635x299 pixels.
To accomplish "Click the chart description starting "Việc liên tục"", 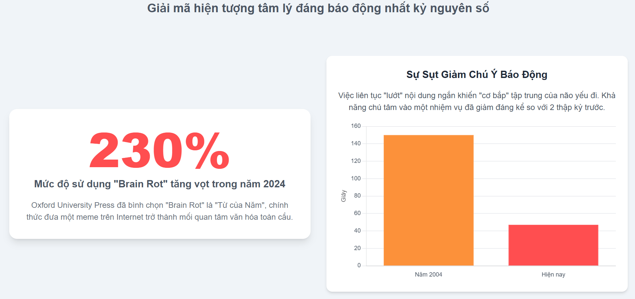I will click(477, 101).
